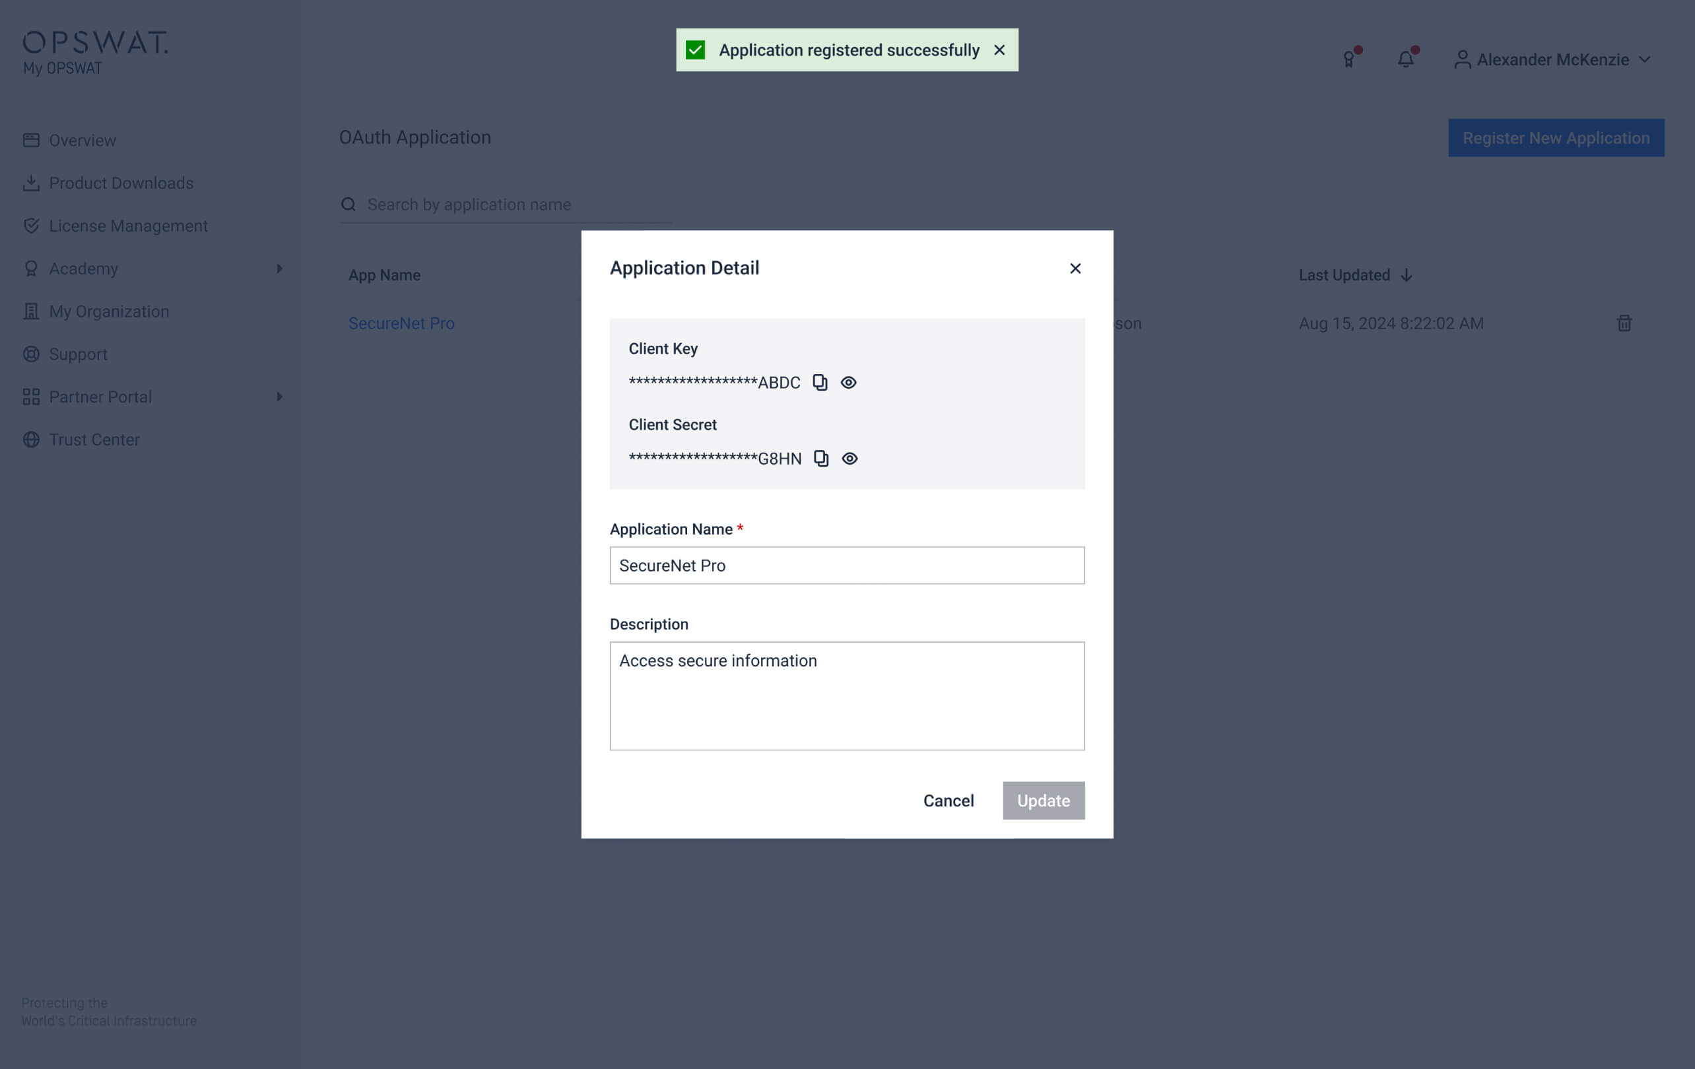The height and width of the screenshot is (1069, 1695).
Task: Click into the Application Name field
Action: 847,565
